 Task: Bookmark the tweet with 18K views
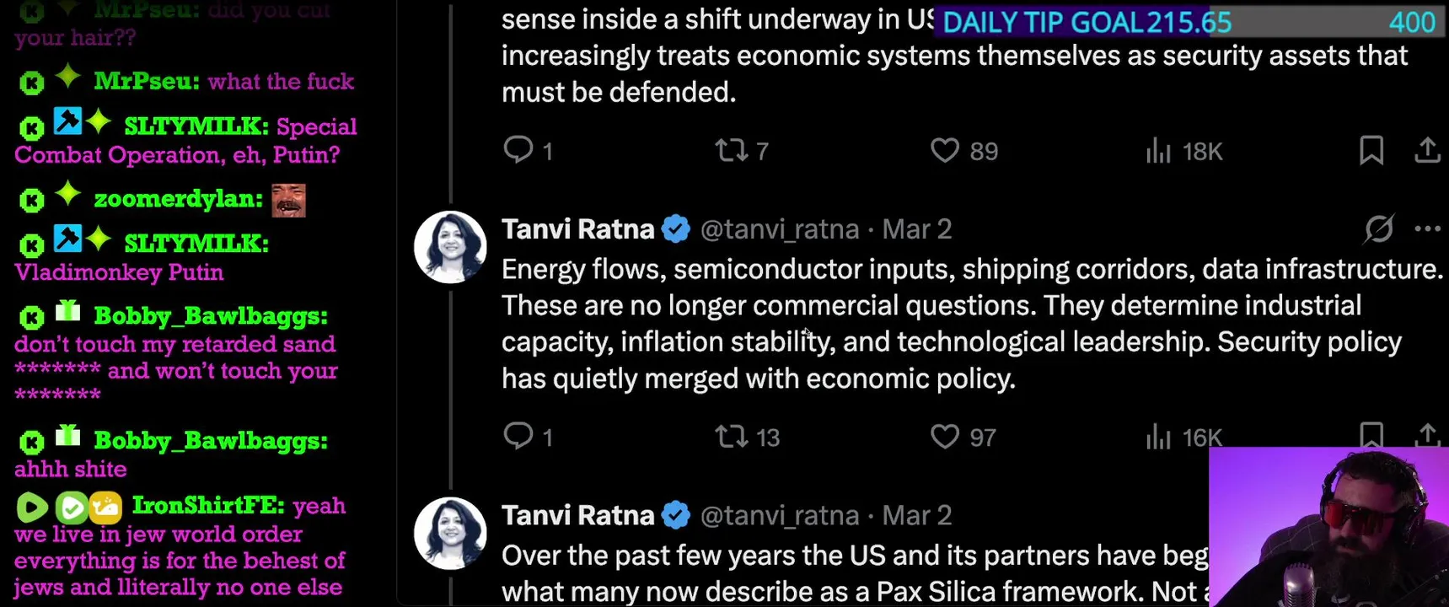pyautogui.click(x=1371, y=151)
